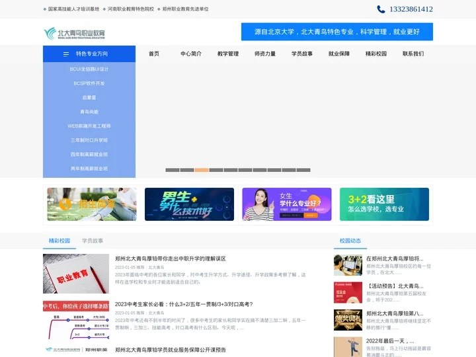
Task: Open news item 【活动预告】北大青鸟...
Action: (395, 286)
